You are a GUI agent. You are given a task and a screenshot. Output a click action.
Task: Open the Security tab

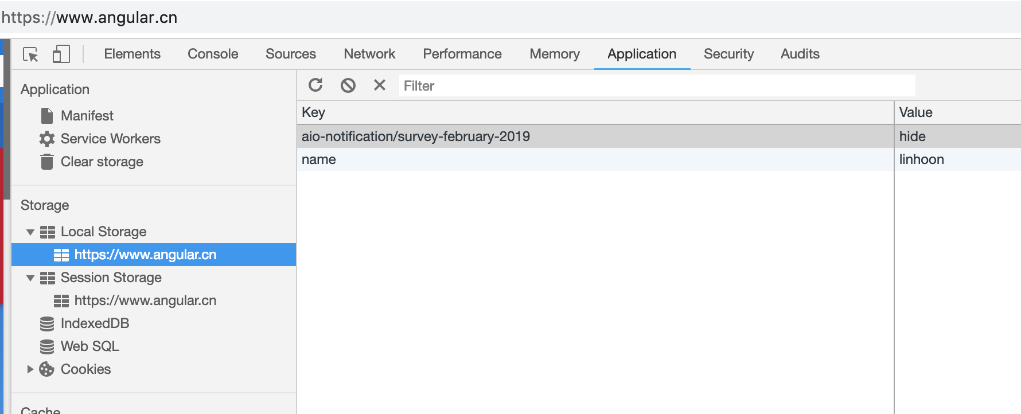[728, 54]
